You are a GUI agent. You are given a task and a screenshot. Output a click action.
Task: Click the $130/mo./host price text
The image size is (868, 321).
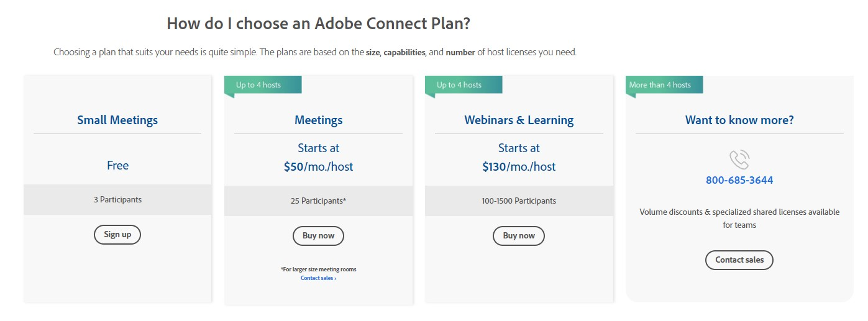tap(519, 166)
